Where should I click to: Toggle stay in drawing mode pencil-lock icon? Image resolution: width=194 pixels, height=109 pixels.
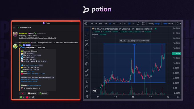[x=87, y=87]
